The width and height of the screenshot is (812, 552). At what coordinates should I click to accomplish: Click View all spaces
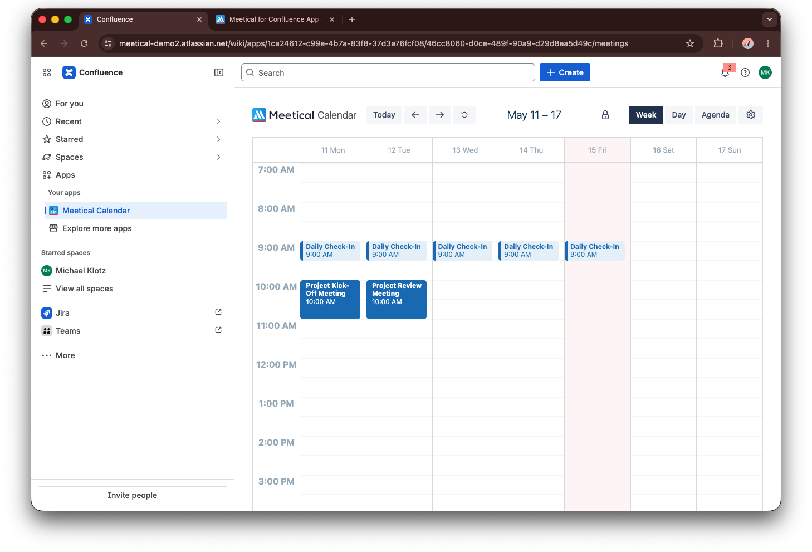133,289
